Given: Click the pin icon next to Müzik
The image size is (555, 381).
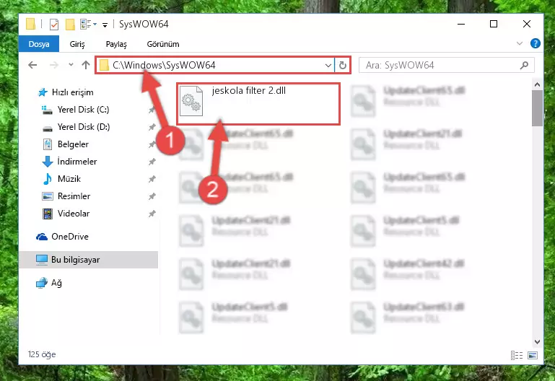Looking at the screenshot, I should (x=152, y=179).
